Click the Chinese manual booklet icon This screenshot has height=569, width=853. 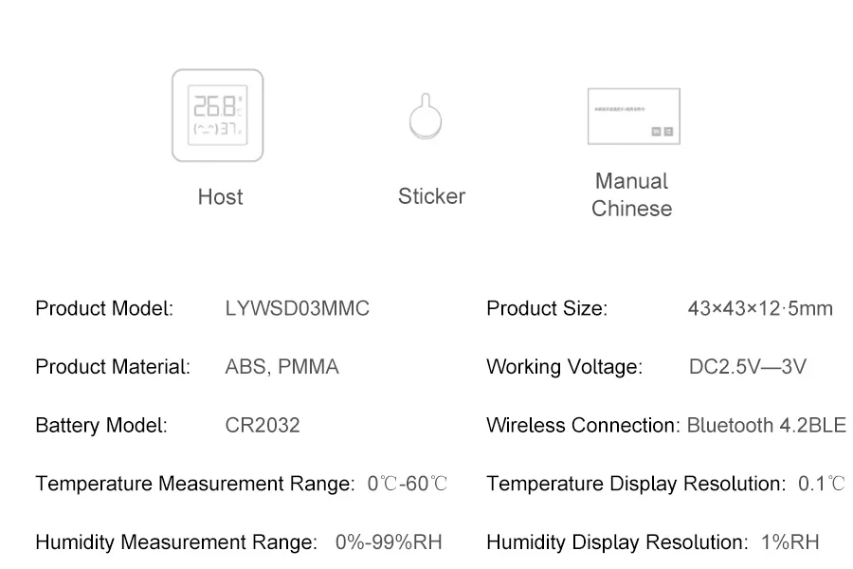(x=634, y=116)
